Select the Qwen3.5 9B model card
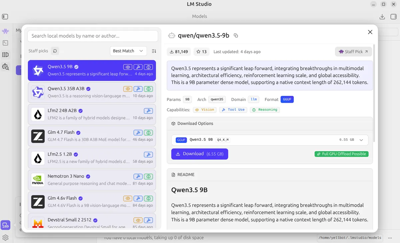This screenshot has height=243, width=400. click(92, 70)
